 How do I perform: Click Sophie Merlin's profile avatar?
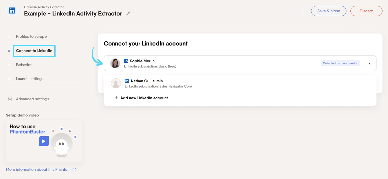115,63
